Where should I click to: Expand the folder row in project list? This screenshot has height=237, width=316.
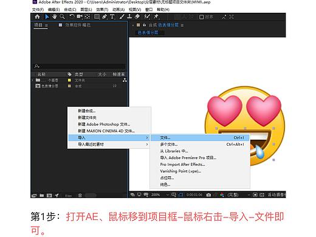[32, 80]
